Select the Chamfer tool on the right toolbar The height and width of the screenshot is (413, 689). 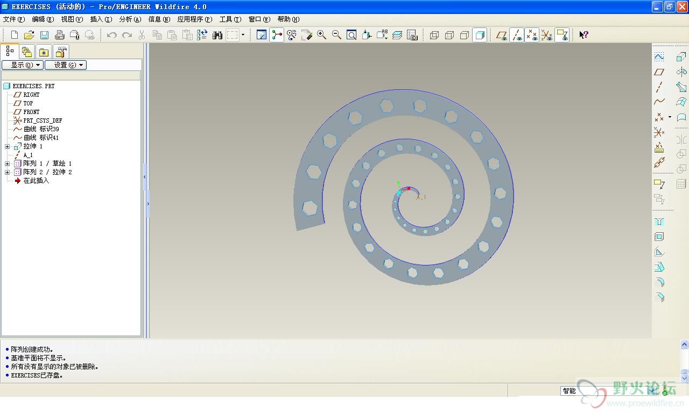(659, 297)
